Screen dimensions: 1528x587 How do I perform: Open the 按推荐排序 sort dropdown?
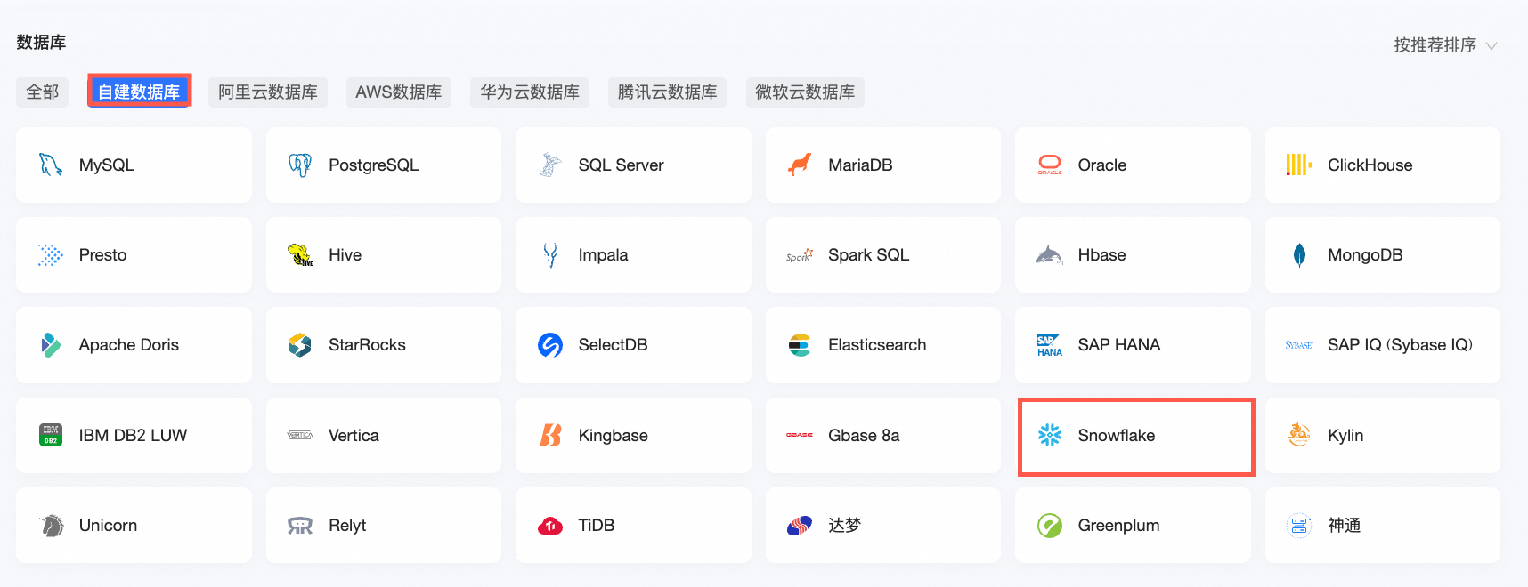coord(1445,45)
